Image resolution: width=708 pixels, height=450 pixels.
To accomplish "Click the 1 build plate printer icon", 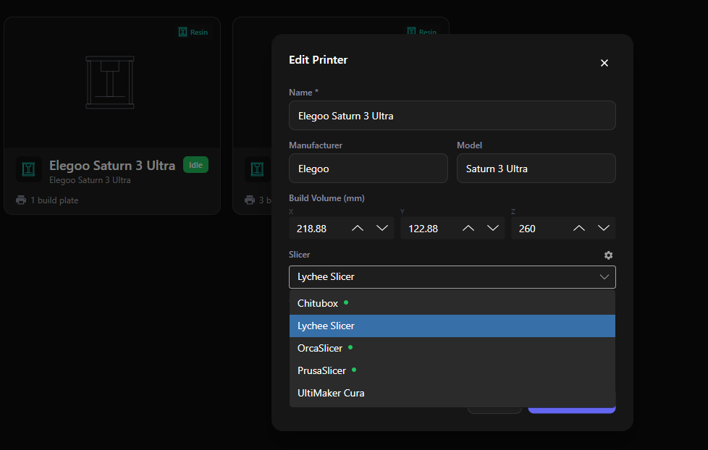I will point(21,200).
